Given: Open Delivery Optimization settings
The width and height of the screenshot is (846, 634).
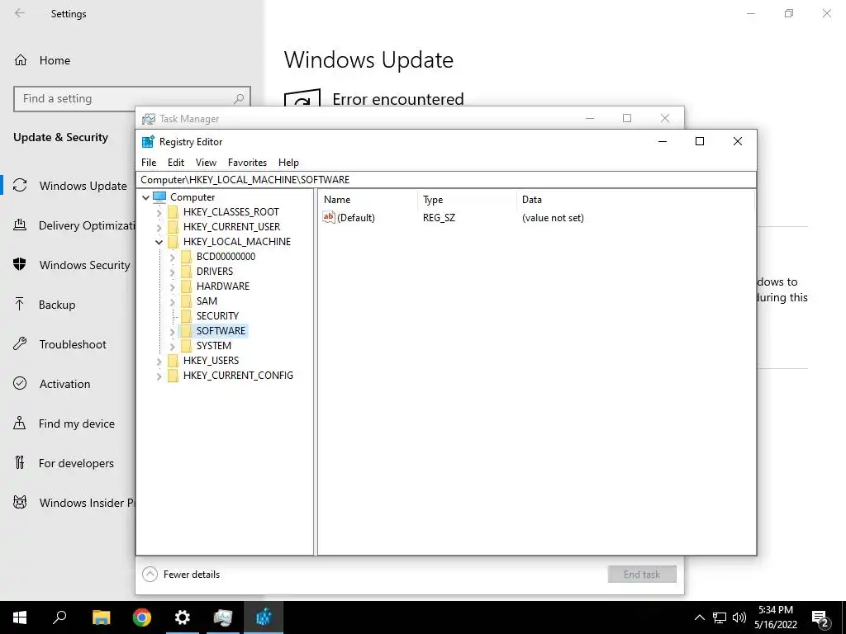Looking at the screenshot, I should point(86,225).
